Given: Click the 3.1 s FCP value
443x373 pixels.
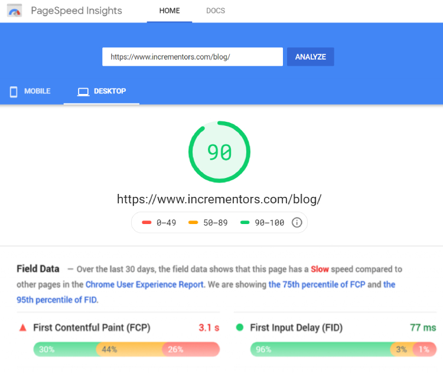Looking at the screenshot, I should [x=209, y=327].
